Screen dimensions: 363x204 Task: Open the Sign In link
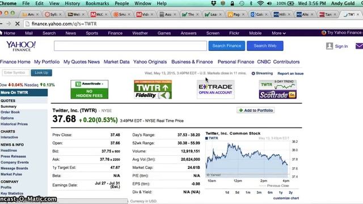coord(341,46)
